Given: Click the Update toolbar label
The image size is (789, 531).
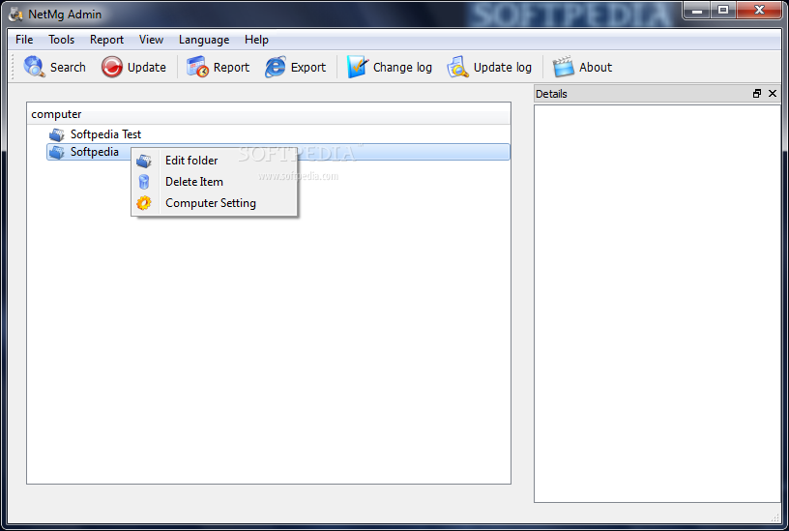Looking at the screenshot, I should pos(146,68).
